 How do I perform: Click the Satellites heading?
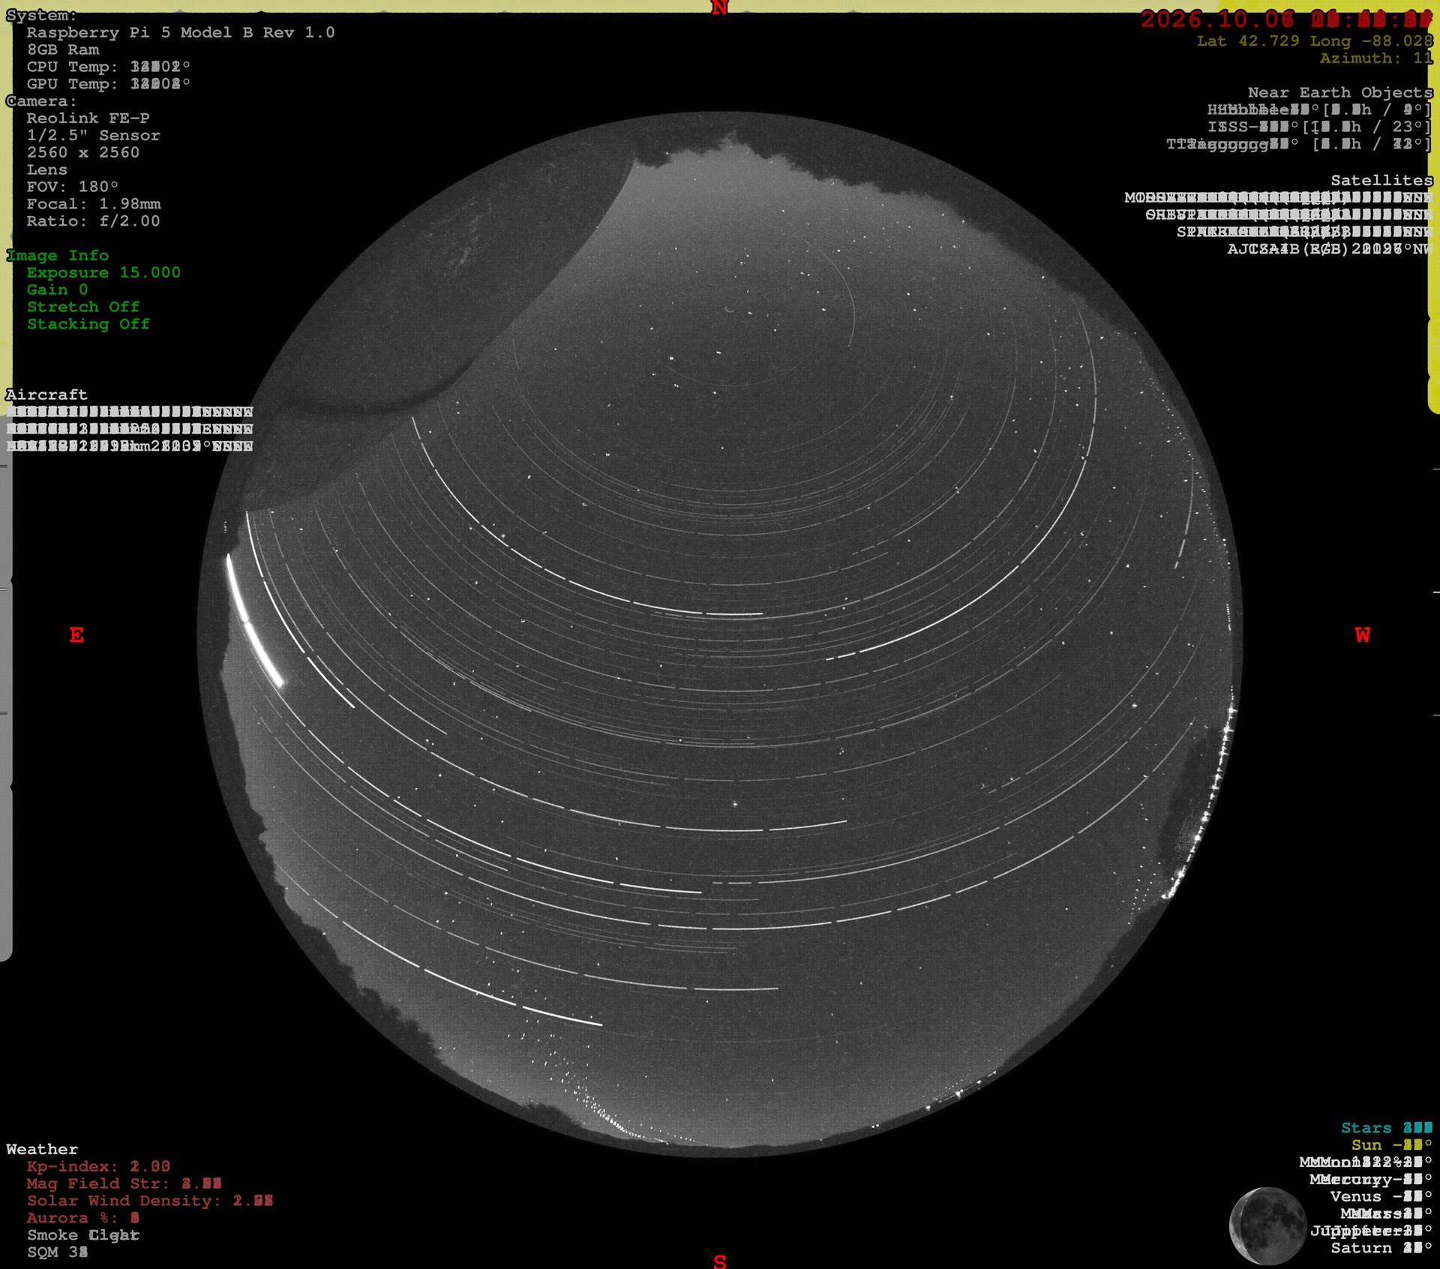[1381, 180]
